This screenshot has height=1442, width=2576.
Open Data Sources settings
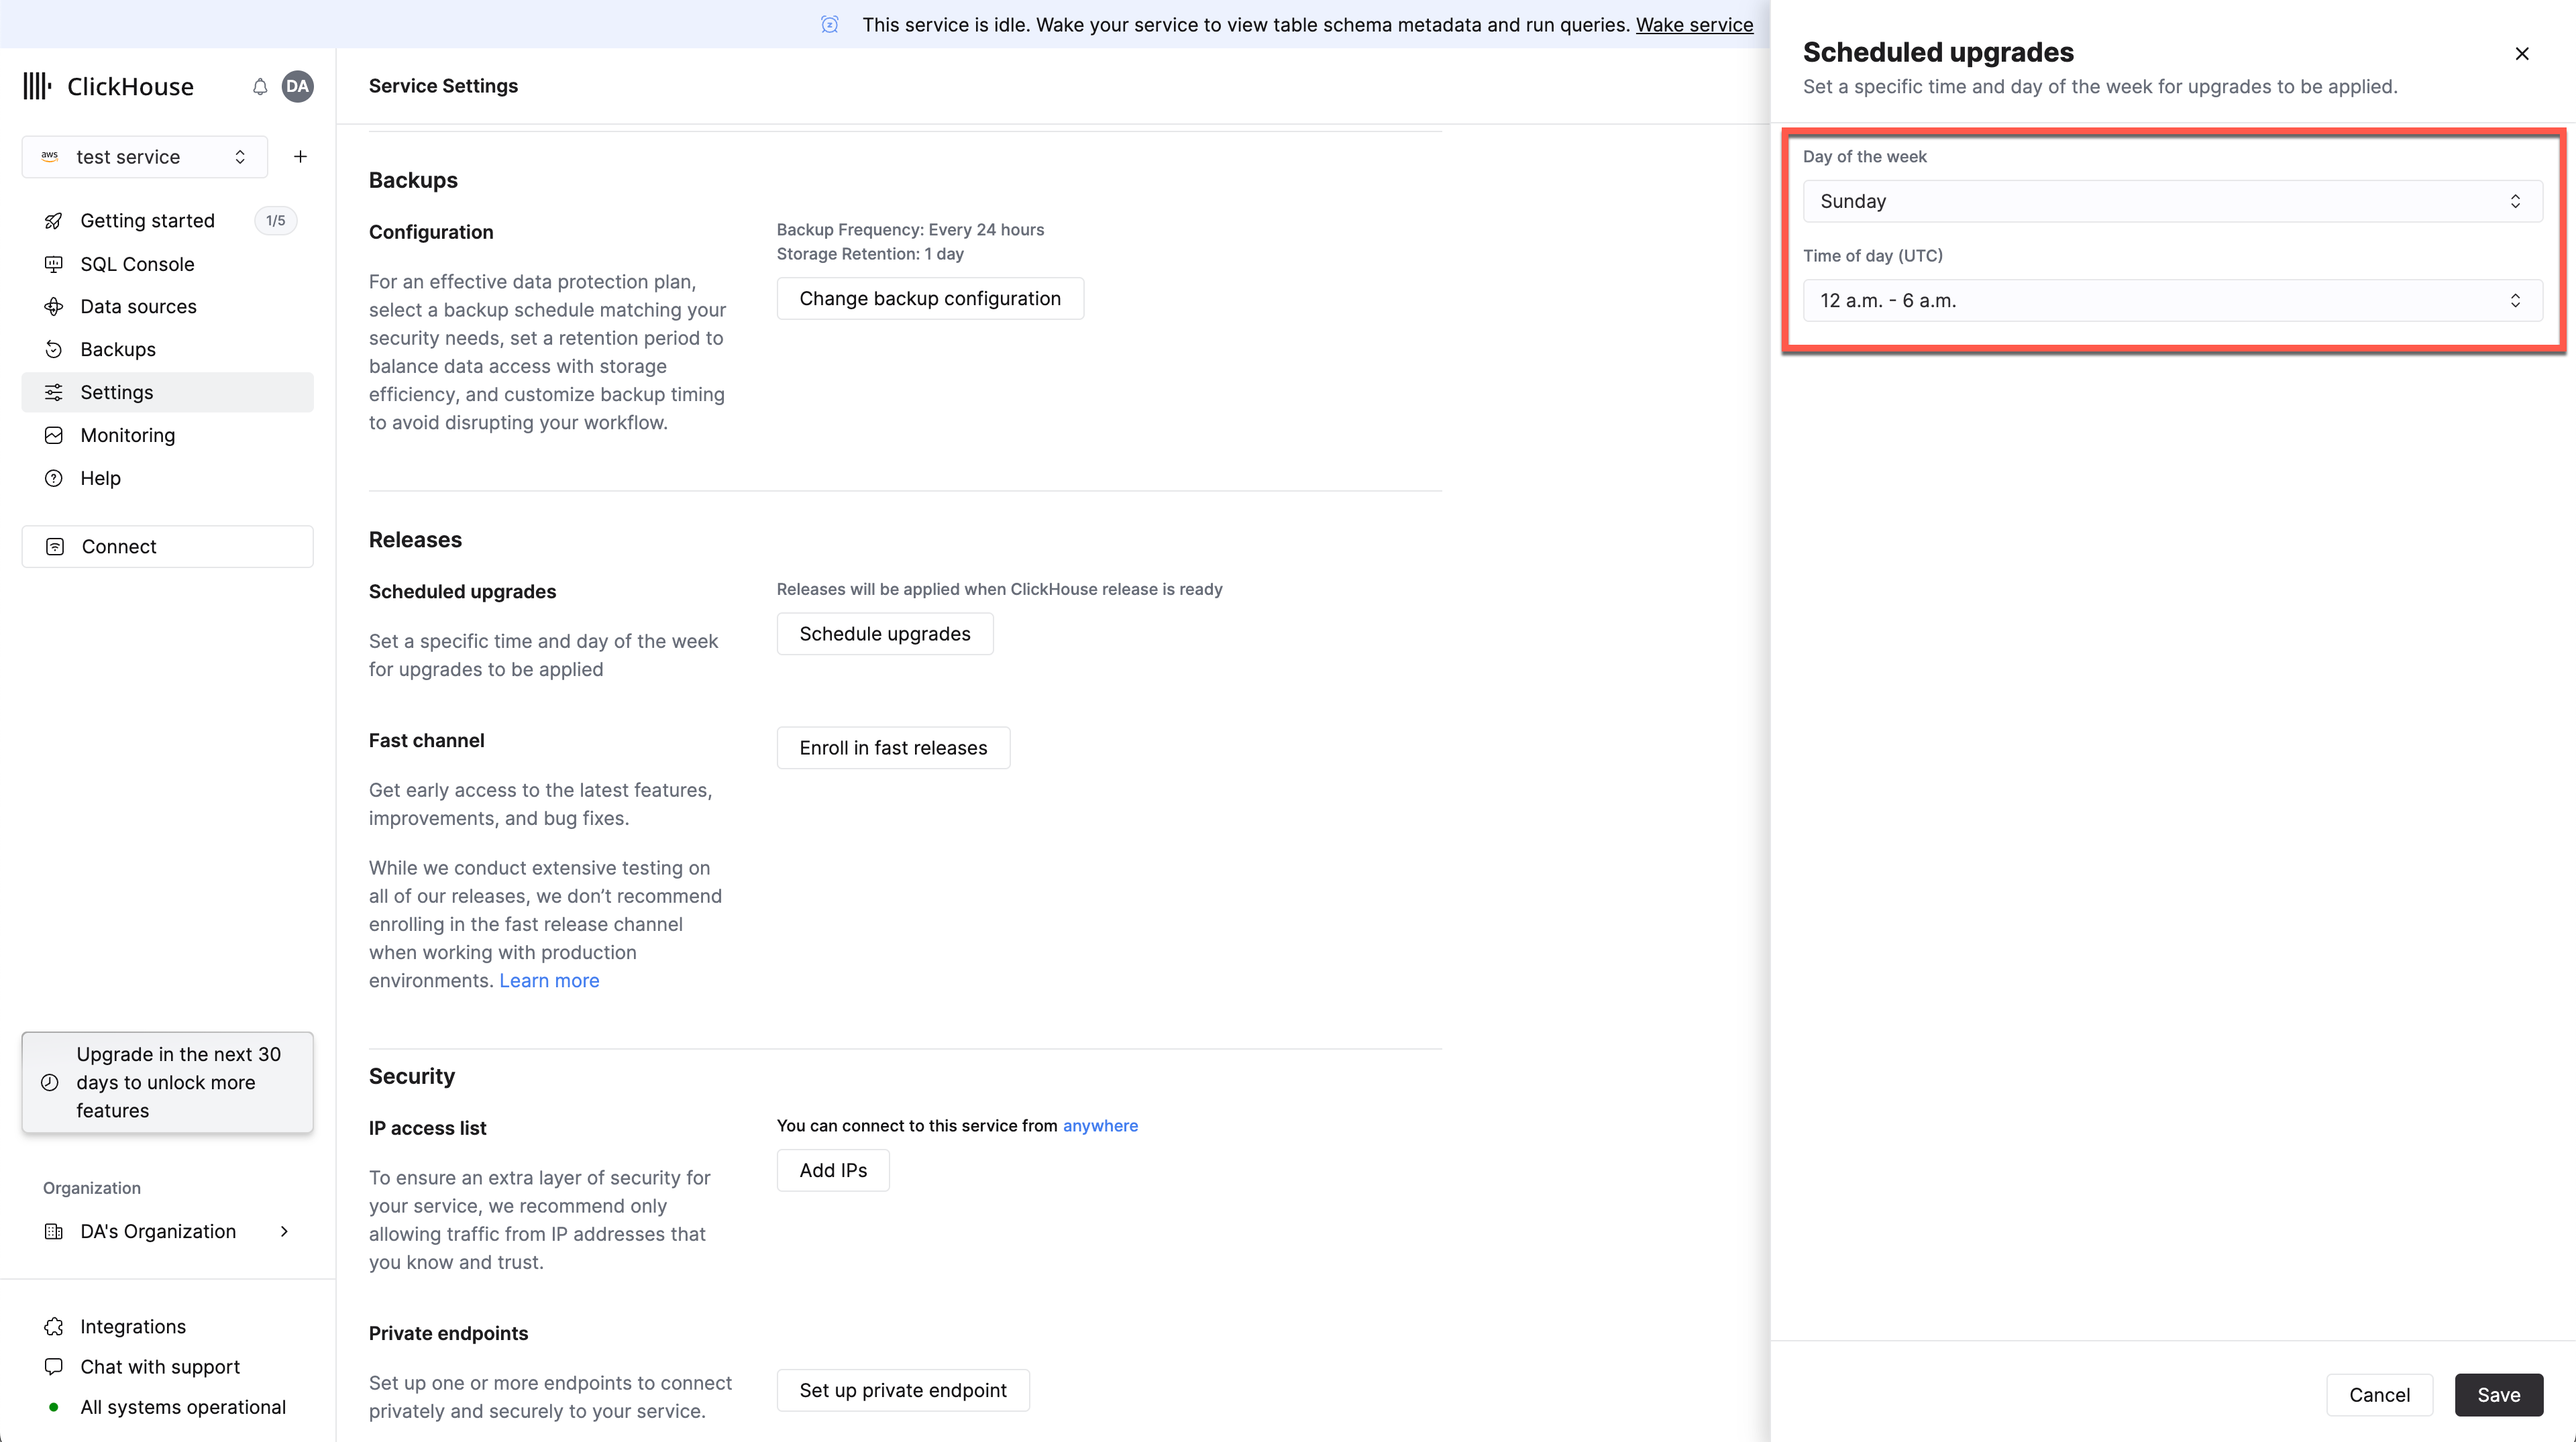pos(138,306)
